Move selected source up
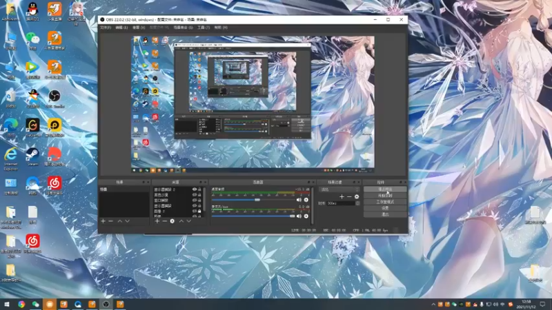 [x=181, y=221]
